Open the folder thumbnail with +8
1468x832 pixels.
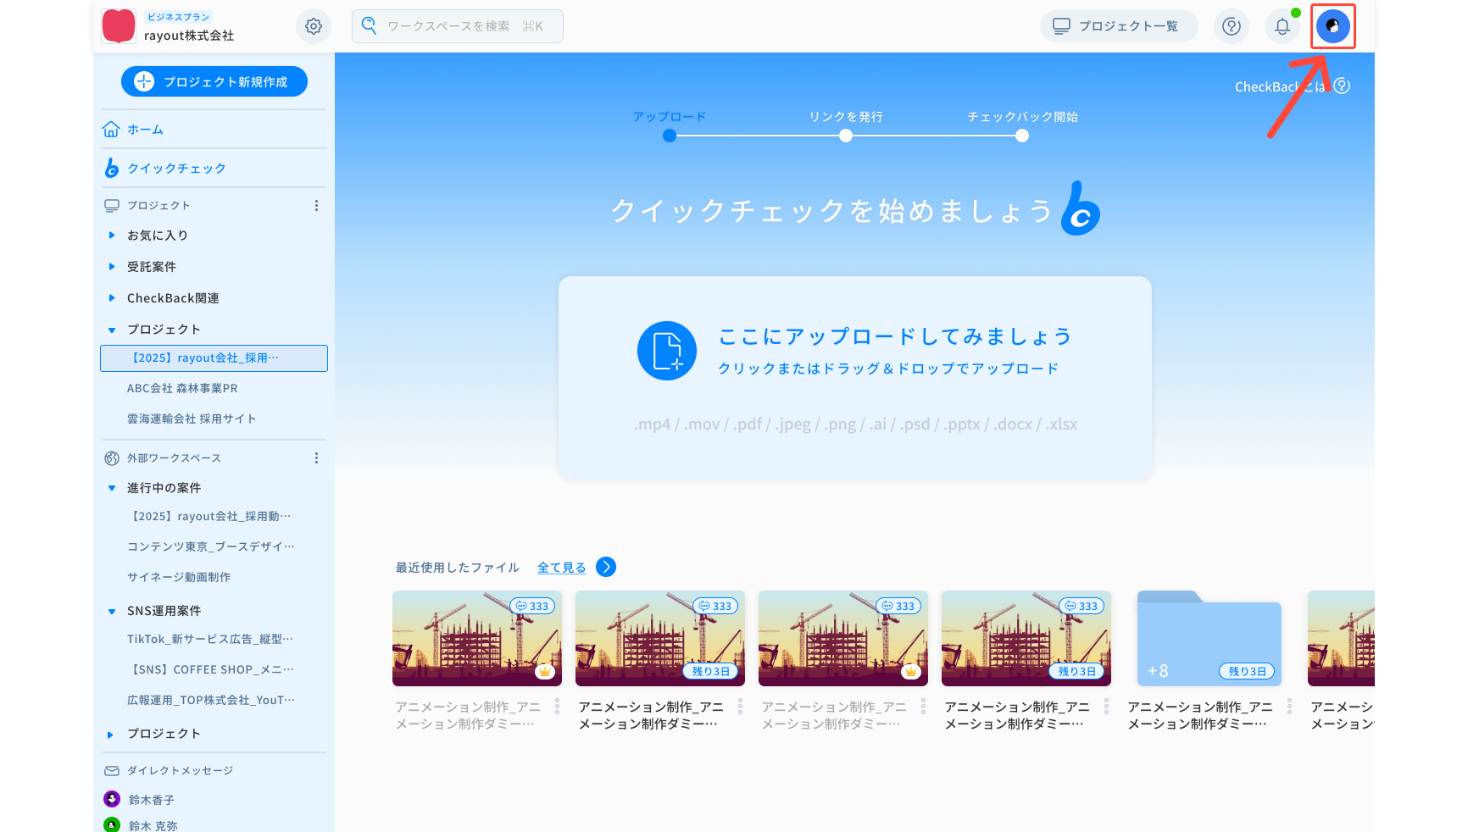(x=1209, y=638)
